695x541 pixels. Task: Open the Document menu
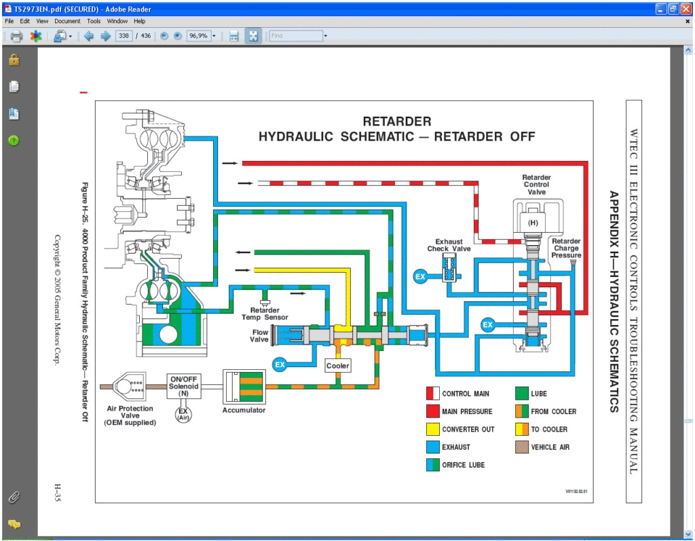tap(67, 21)
